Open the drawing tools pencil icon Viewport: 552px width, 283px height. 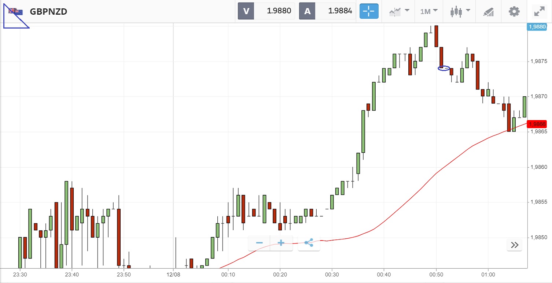click(x=489, y=11)
